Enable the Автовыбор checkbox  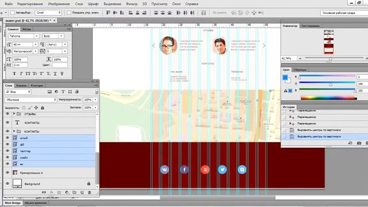click(x=13, y=13)
